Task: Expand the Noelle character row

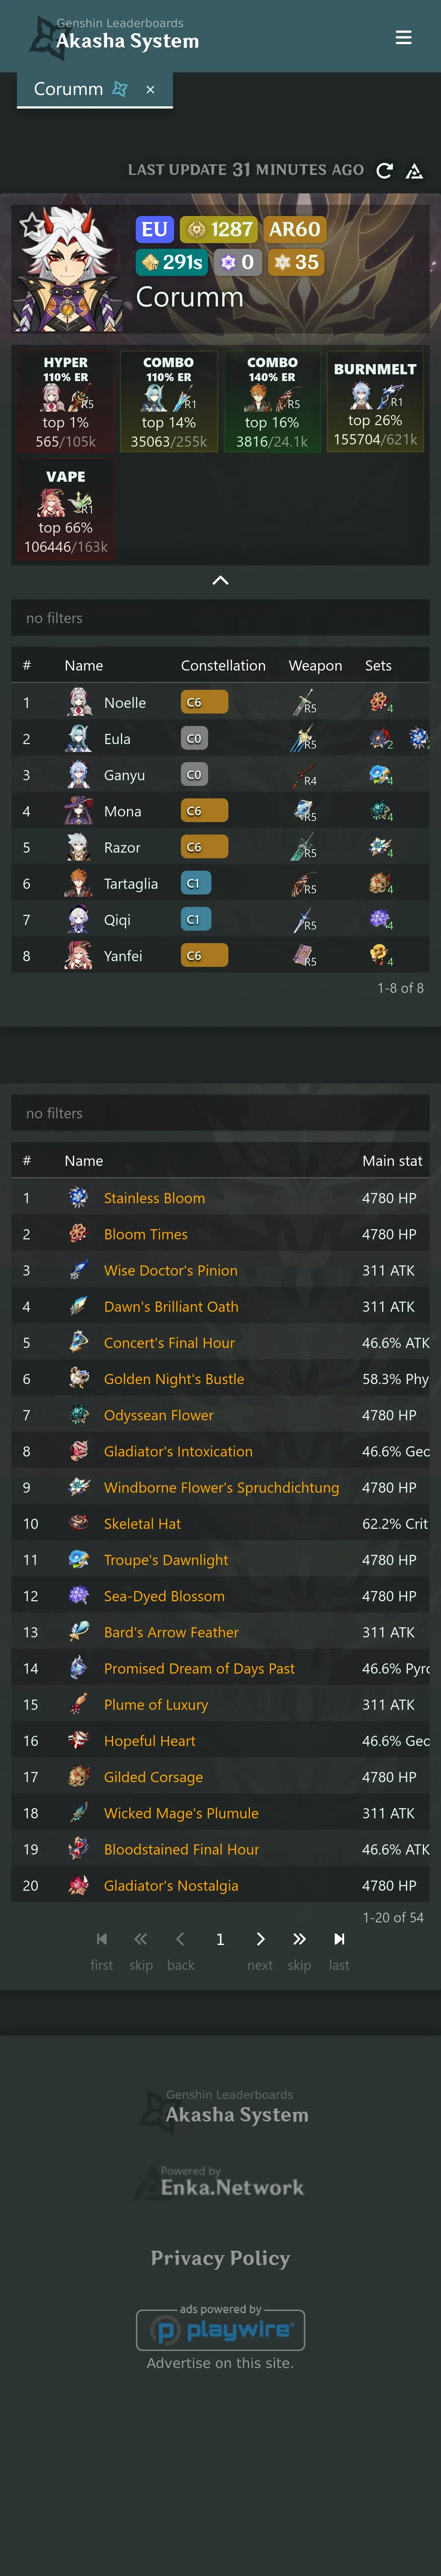Action: pos(220,703)
